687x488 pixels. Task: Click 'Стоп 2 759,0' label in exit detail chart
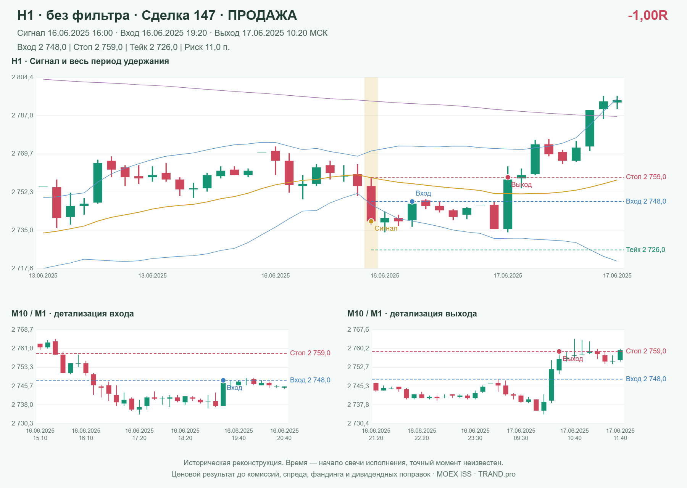point(646,351)
